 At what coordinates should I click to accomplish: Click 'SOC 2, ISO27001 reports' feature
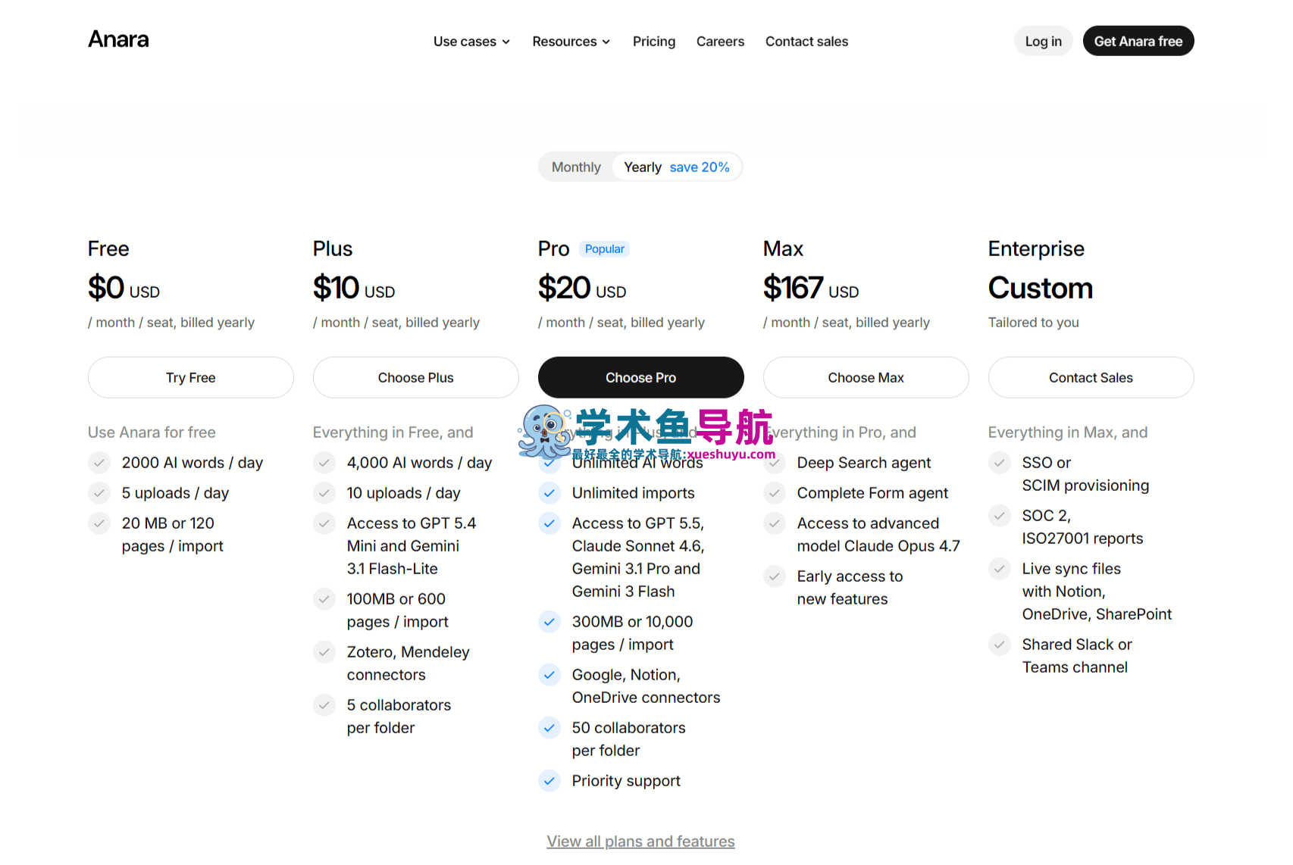(1082, 527)
